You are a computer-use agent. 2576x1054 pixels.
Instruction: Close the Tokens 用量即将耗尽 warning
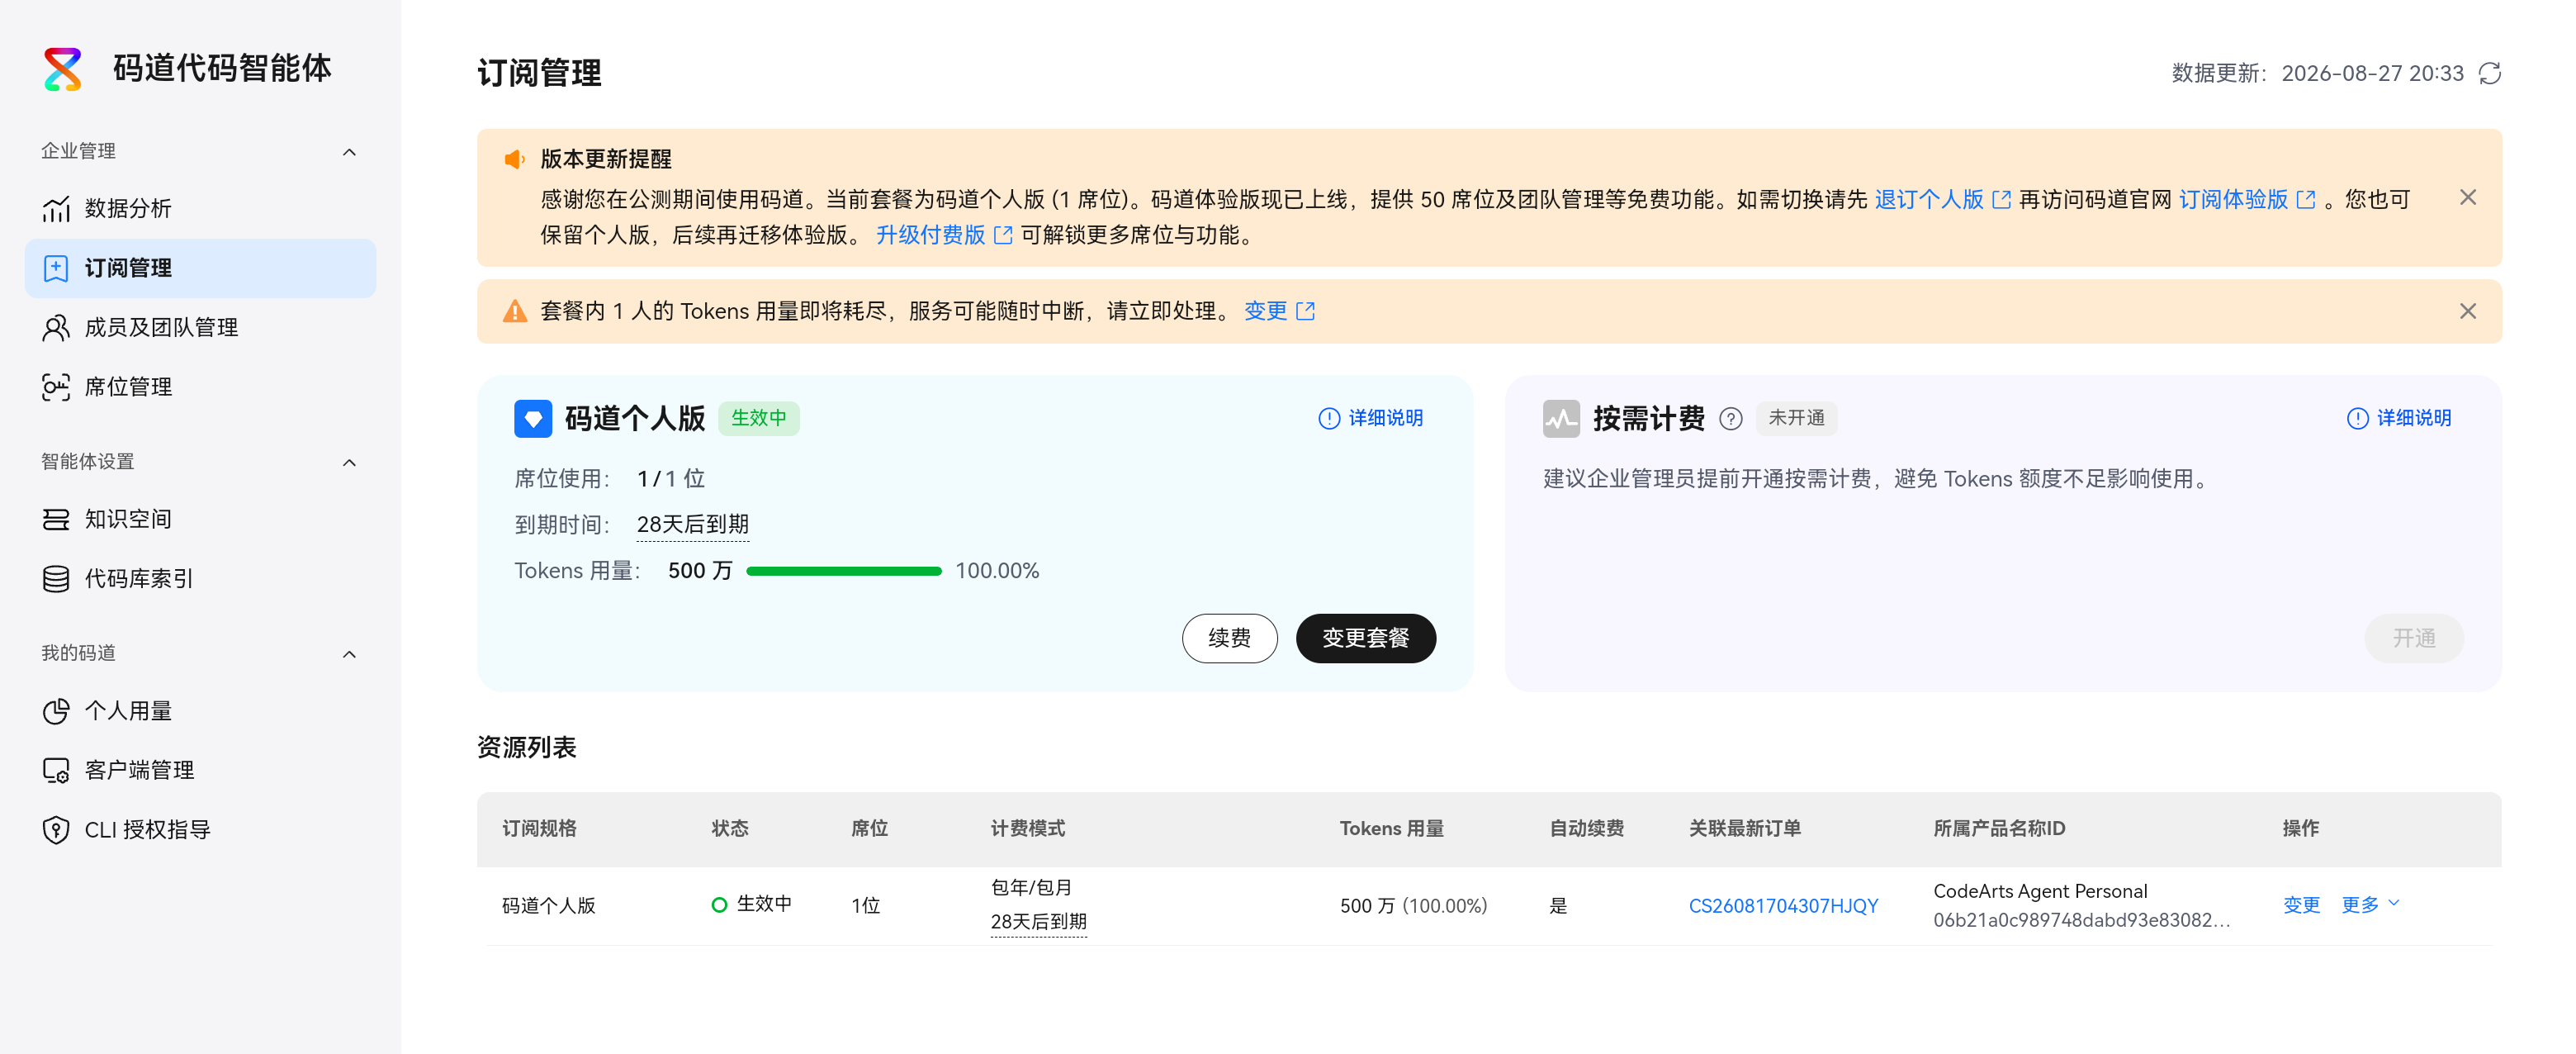2468,311
